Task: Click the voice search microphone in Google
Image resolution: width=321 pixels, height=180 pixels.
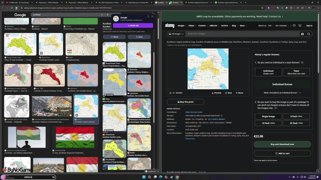Action: pos(107,15)
